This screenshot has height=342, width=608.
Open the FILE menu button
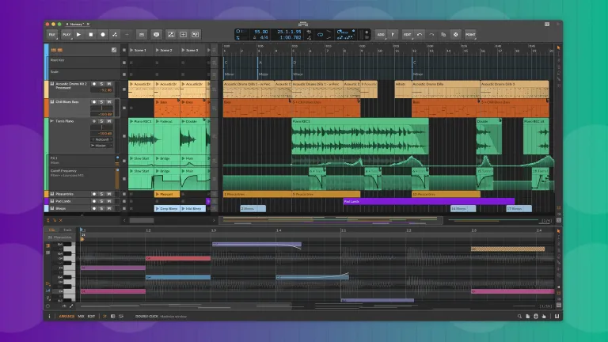(x=52, y=35)
